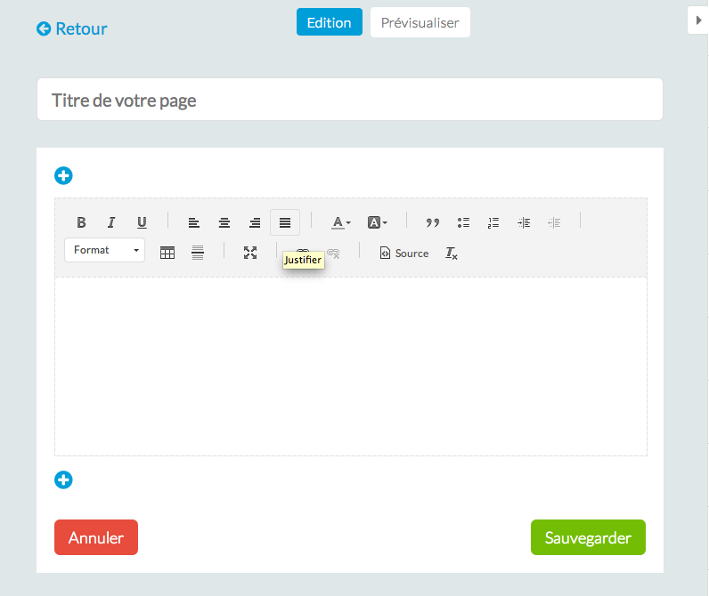Viewport: 709px width, 596px height.
Task: Open the background color dropdown
Action: pyautogui.click(x=378, y=222)
